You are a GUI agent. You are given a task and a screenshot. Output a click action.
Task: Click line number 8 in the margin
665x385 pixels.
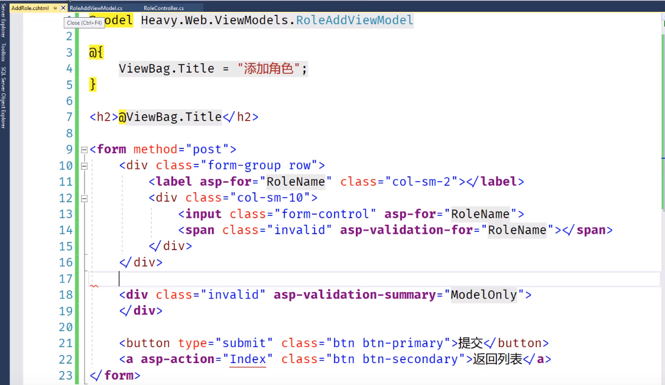coord(69,133)
